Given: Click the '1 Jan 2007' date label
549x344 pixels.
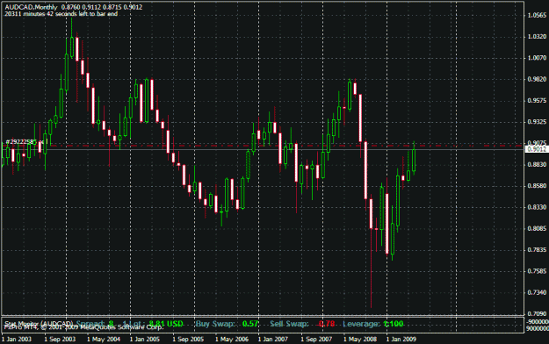Looking at the screenshot, I should click(273, 339).
